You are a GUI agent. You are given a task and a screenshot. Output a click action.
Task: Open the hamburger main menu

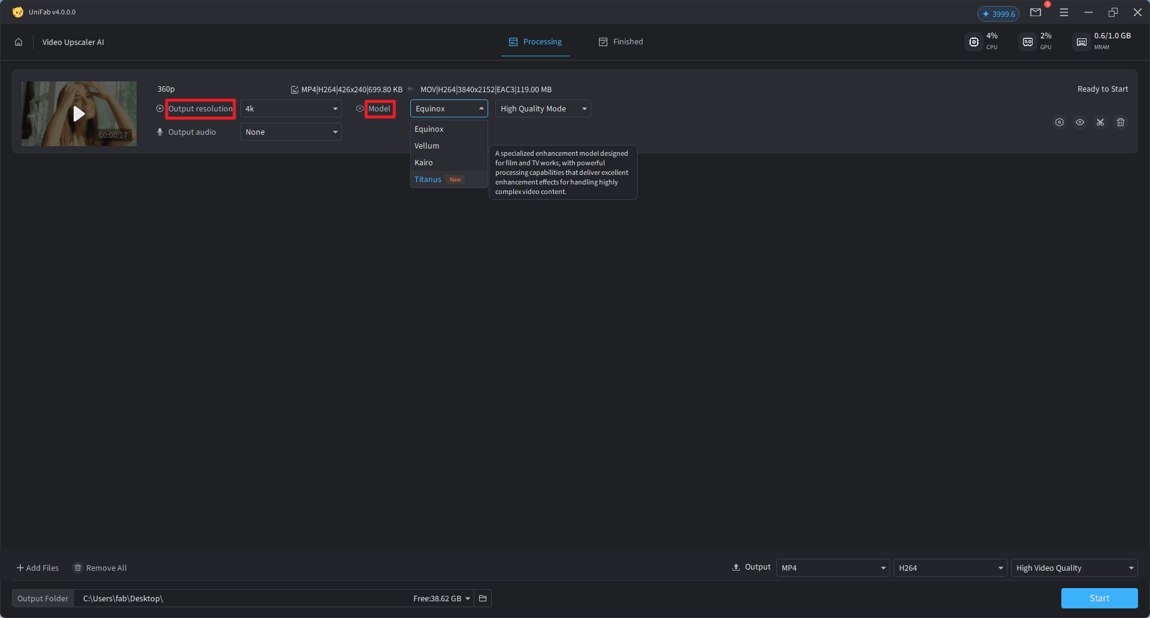click(1064, 12)
